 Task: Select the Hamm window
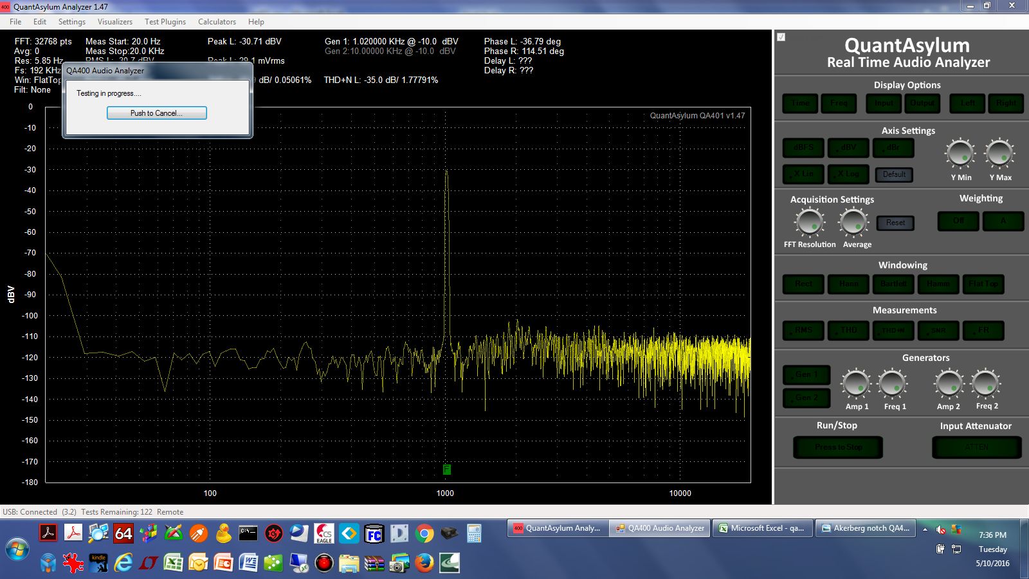[938, 284]
